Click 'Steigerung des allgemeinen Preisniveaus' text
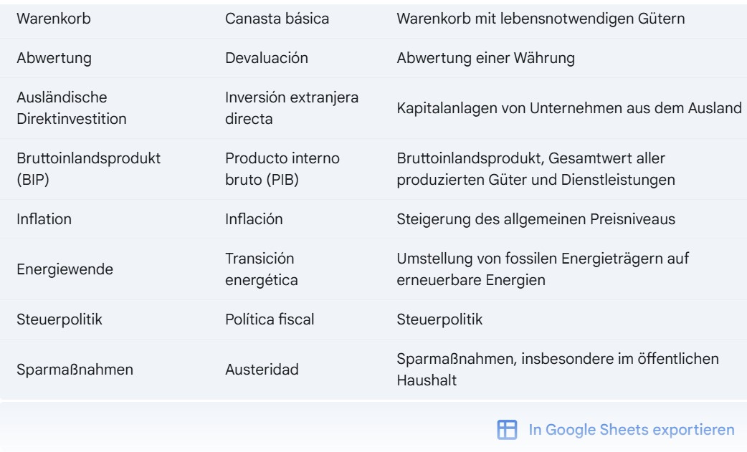This screenshot has height=452, width=747. click(536, 219)
